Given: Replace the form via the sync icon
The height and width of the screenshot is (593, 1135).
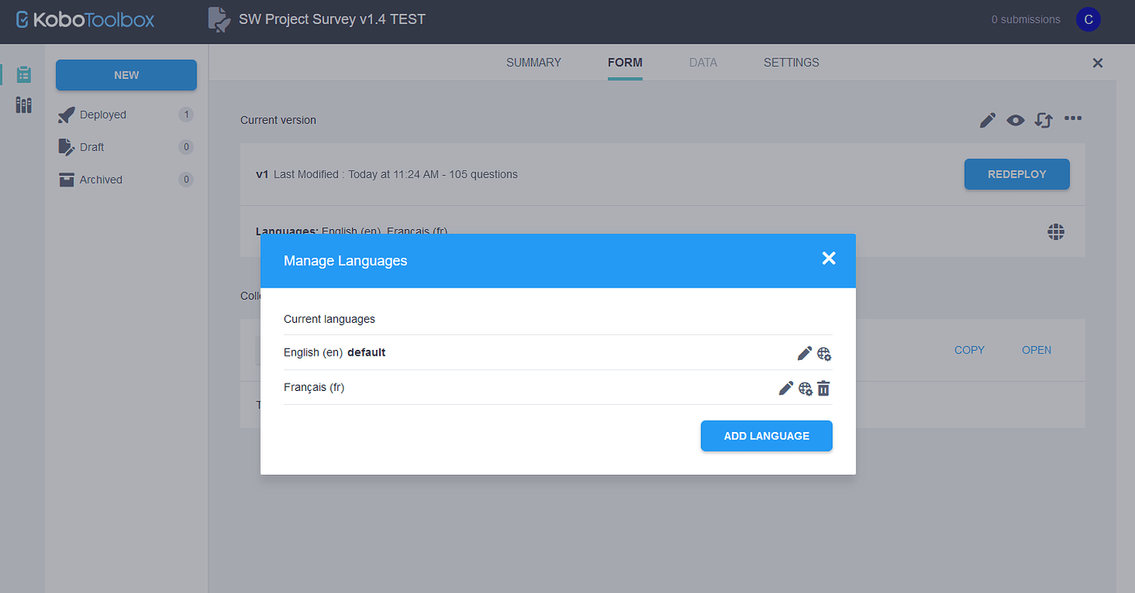Looking at the screenshot, I should pos(1043,120).
